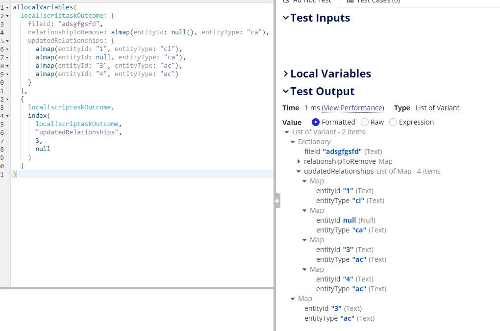Click the entityType "cl" output row

[350, 201]
